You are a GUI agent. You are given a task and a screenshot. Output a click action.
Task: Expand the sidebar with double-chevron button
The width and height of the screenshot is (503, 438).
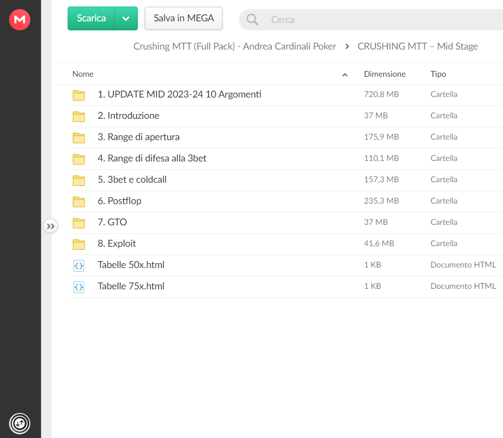click(x=51, y=226)
